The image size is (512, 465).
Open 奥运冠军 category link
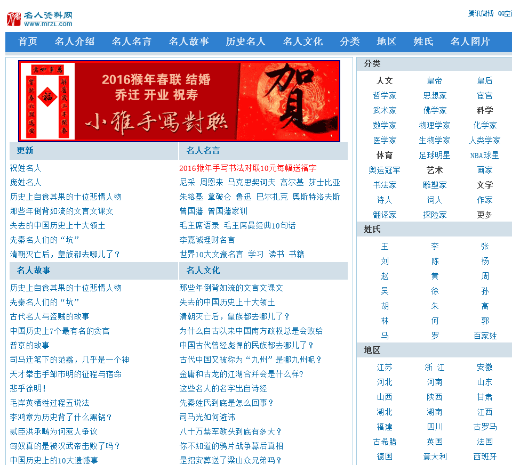[x=385, y=170]
